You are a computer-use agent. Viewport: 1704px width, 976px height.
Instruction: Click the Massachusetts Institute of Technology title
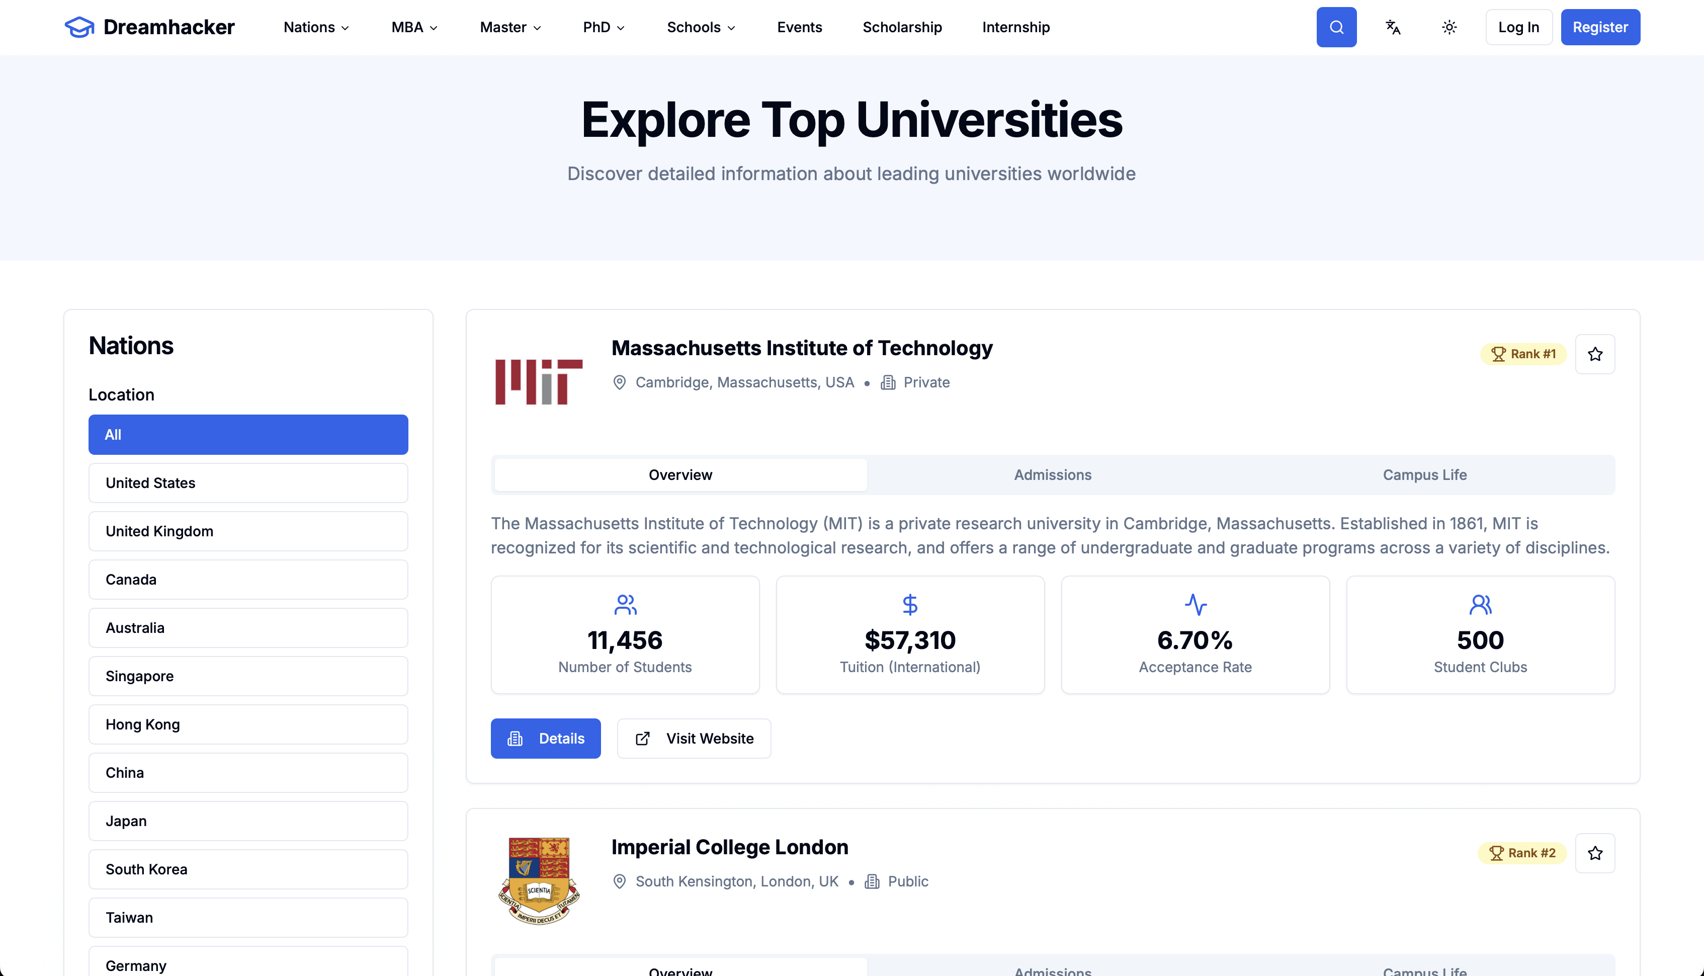(801, 348)
